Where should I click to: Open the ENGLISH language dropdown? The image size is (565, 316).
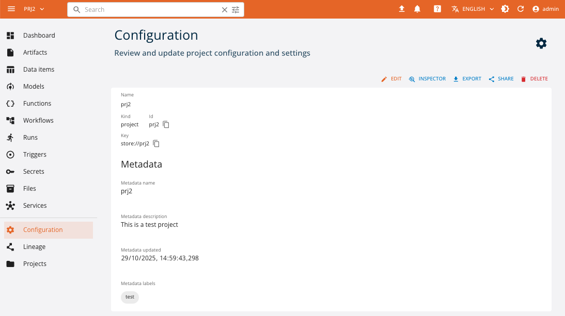472,9
